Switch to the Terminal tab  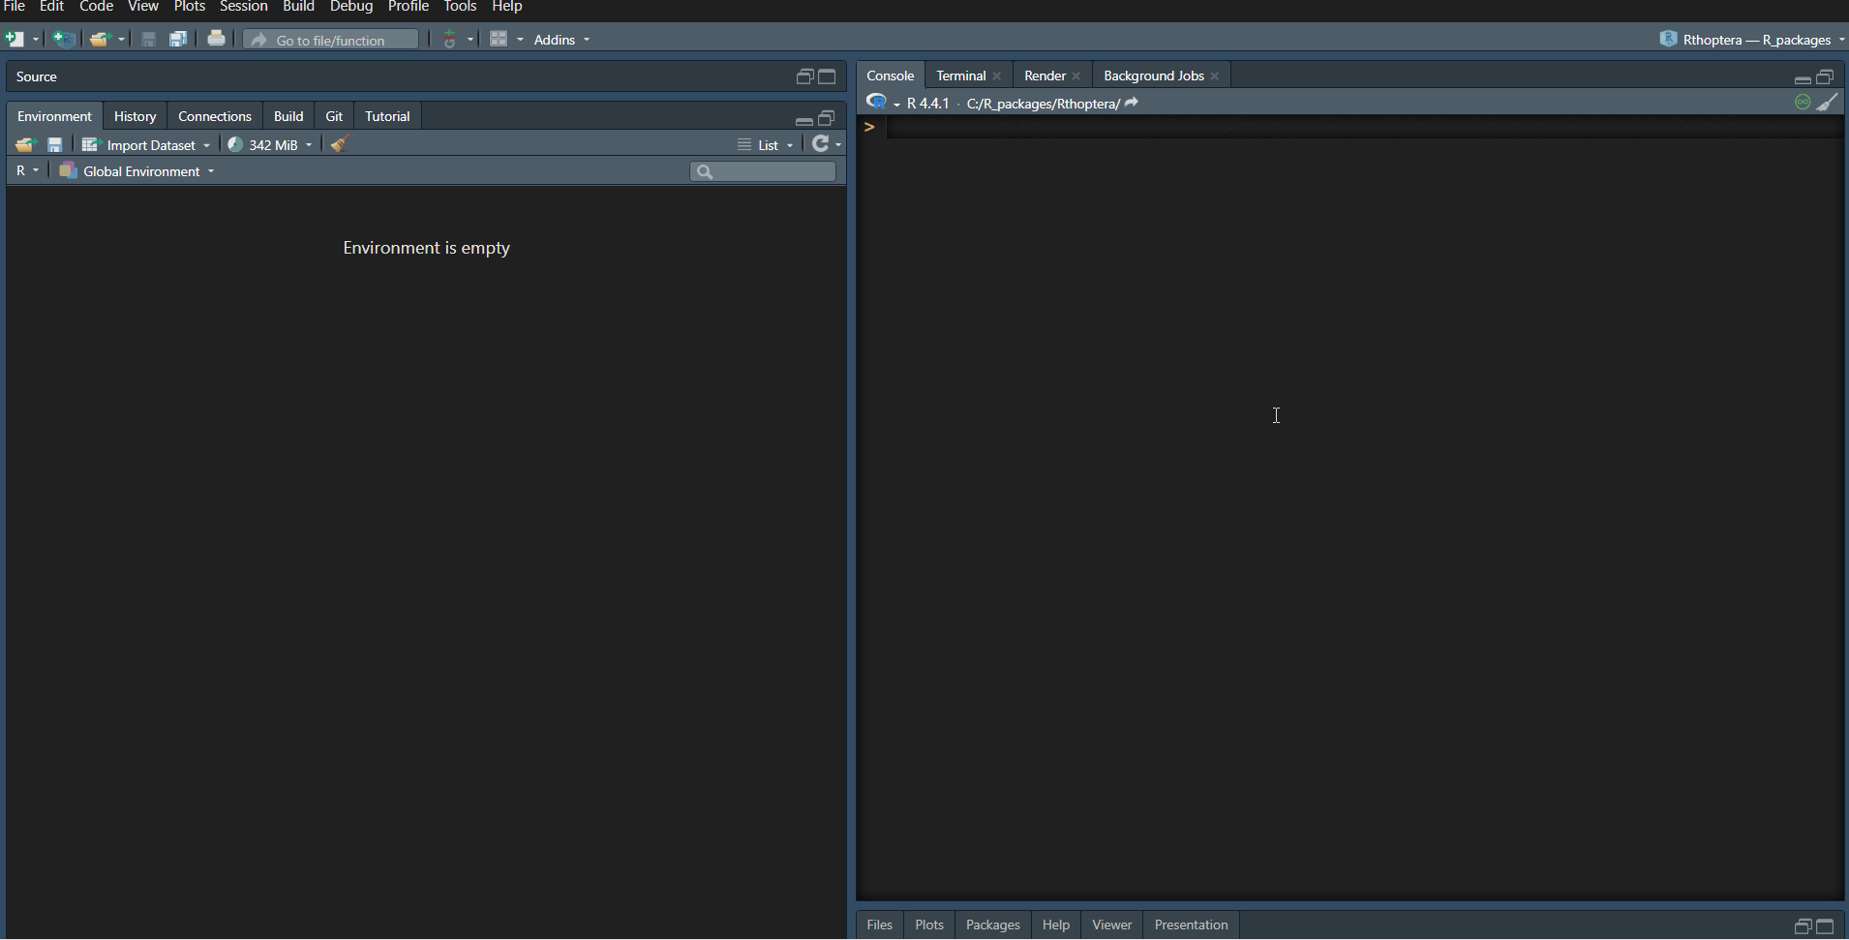960,76
